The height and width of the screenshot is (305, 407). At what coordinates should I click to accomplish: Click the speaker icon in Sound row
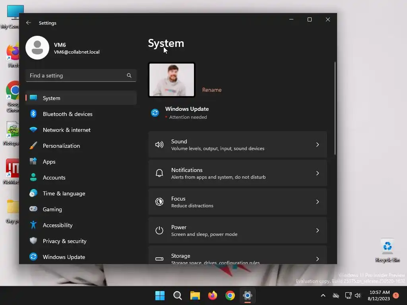(159, 145)
